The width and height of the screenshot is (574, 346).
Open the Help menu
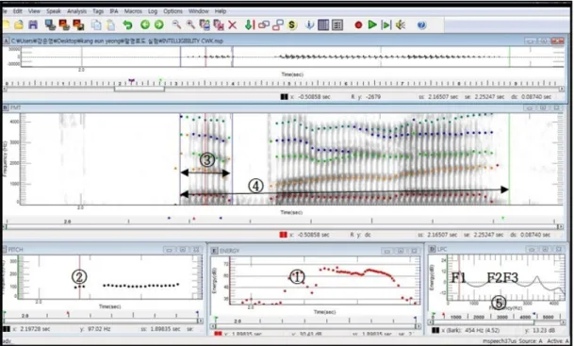221,11
